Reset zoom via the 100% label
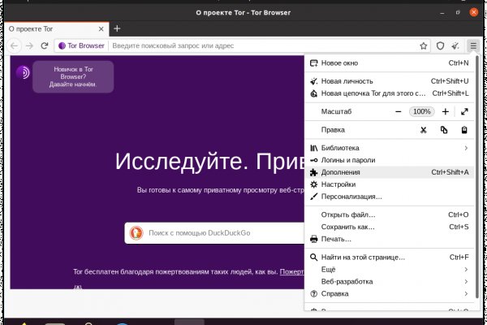This screenshot has height=325, width=487. point(421,111)
